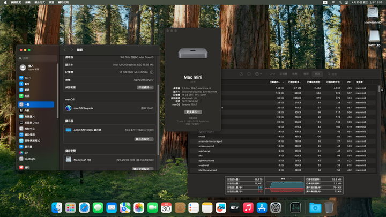The image size is (386, 217).
Task: Focus Activity Monitor search field
Action: (352, 74)
